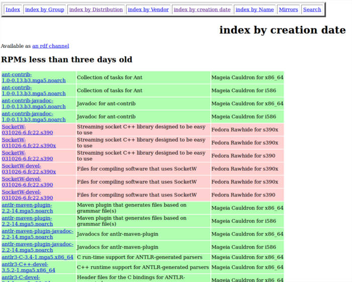Open SocketW-devel fc22.s390 link in Rawhide s390x row
352x282 pixels.
click(27, 182)
